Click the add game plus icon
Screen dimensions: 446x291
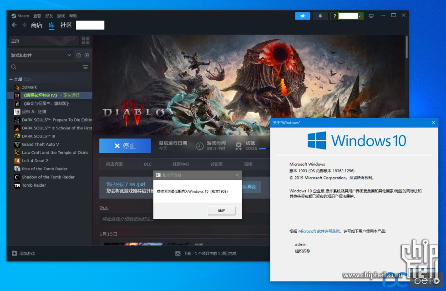14,253
